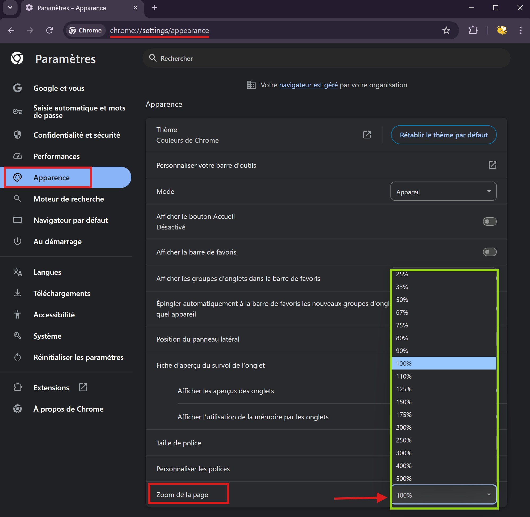Screen dimensions: 530x517
Task: Click the reload page icon
Action: 49,30
